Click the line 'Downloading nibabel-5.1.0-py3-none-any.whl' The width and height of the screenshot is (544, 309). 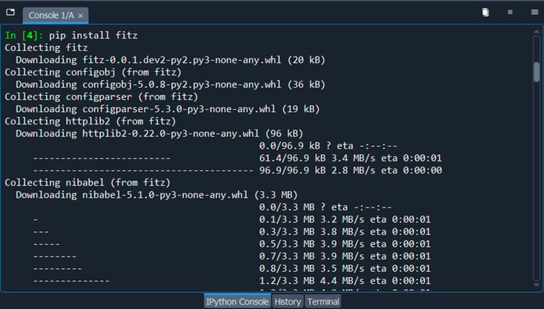coord(156,195)
